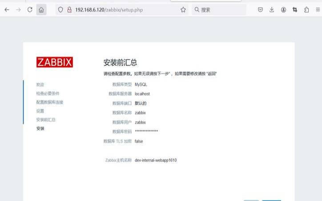Open the browser home page icon
The image size is (322, 201).
(41, 10)
